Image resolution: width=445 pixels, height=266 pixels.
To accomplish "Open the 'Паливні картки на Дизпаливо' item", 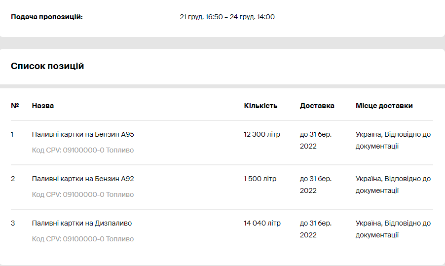I will 82,223.
